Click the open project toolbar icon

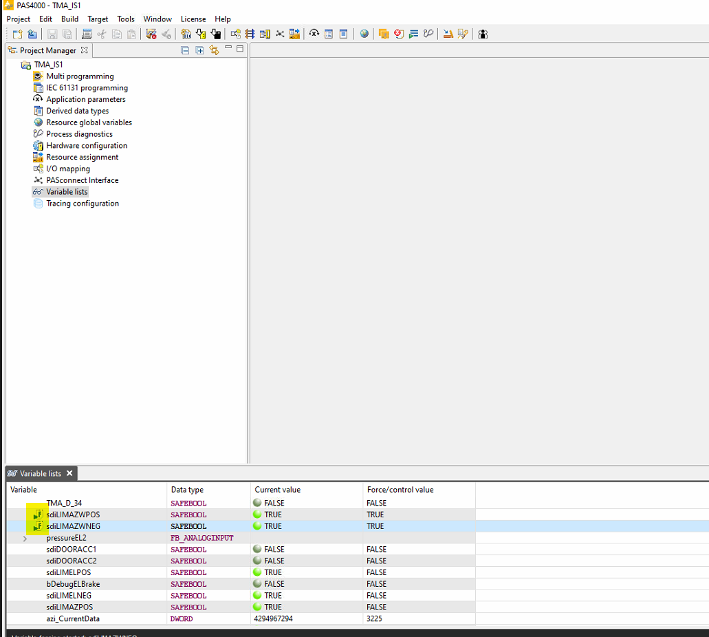click(32, 34)
